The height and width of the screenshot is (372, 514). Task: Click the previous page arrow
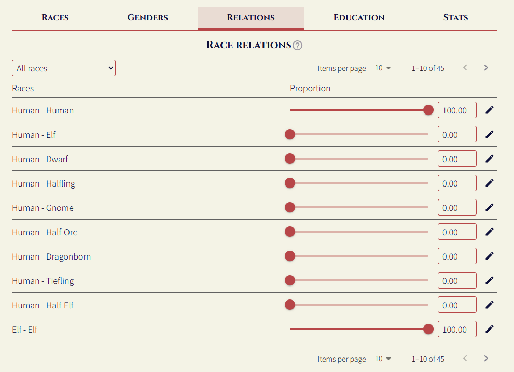[465, 67]
